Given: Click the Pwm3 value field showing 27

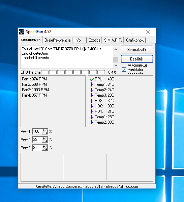Looking at the screenshot, I should (37, 148).
